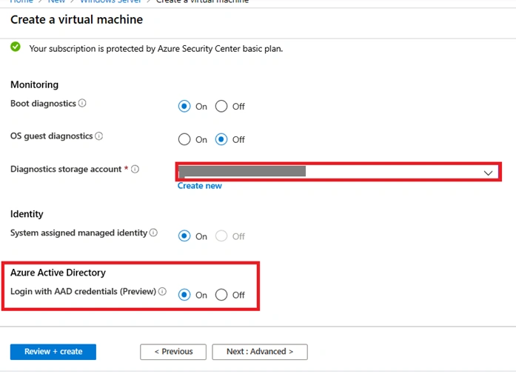Click the Azure Security Center protection message

click(x=156, y=49)
